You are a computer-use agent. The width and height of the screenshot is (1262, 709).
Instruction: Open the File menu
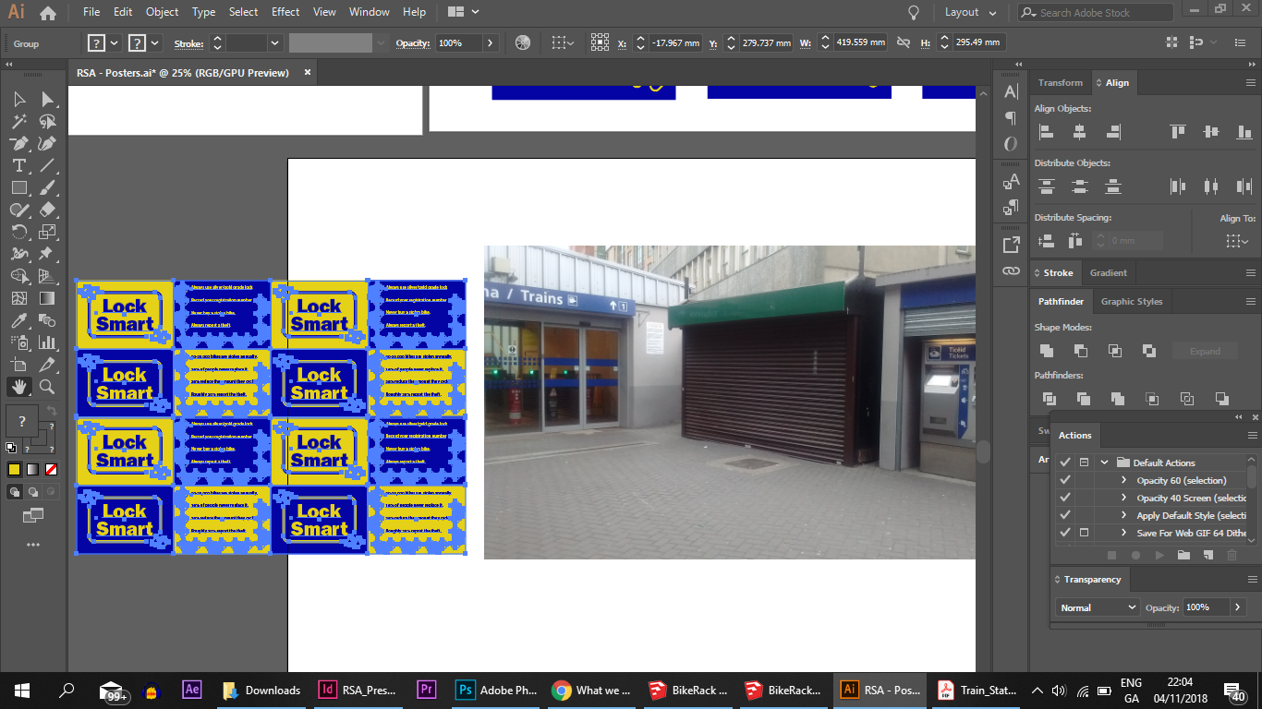pyautogui.click(x=91, y=12)
